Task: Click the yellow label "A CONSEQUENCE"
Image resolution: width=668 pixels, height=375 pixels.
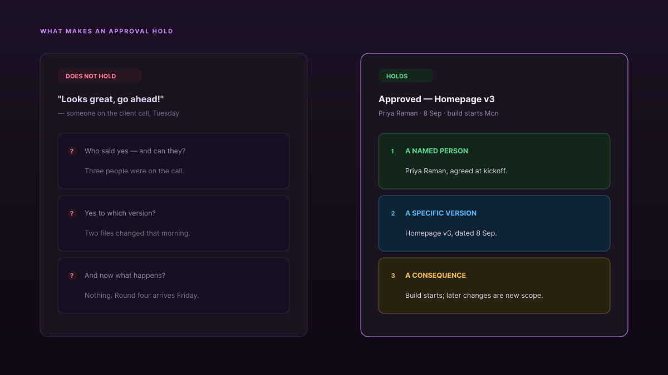Action: 436,276
